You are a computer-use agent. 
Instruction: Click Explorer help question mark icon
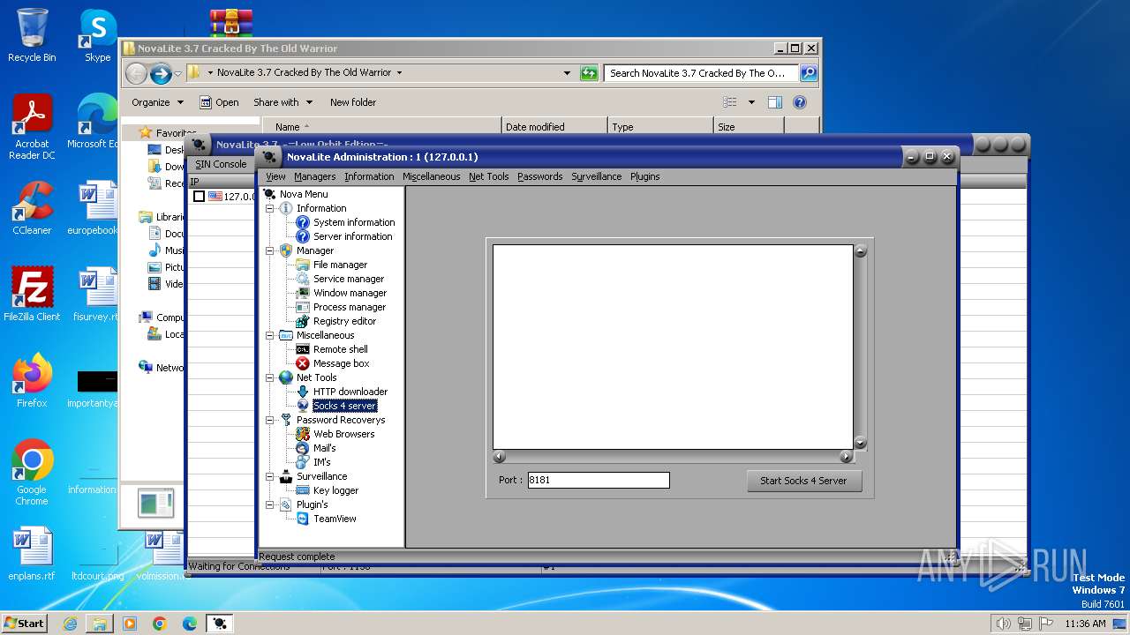coord(800,102)
